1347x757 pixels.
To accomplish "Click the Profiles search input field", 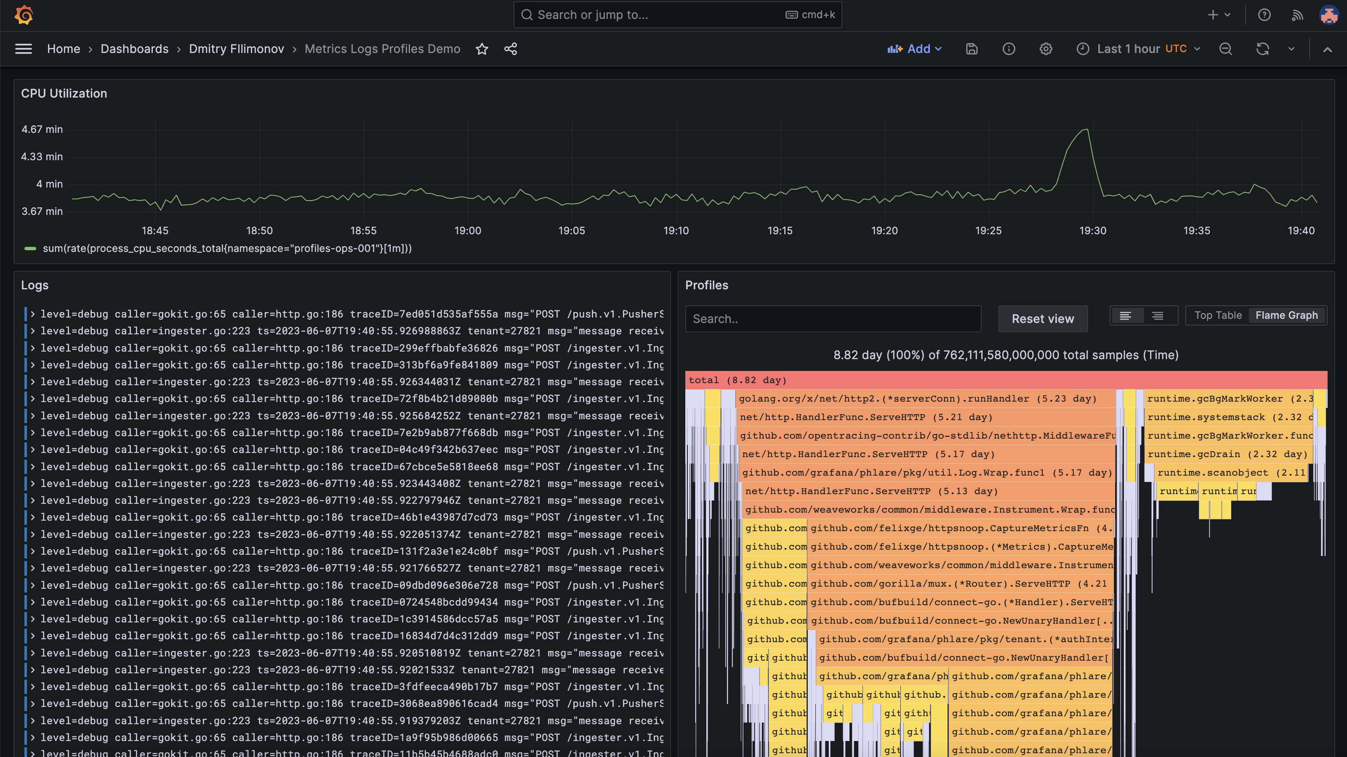I will tap(833, 319).
